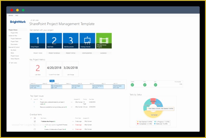
Task: Open the BROWSE ribbon tab
Action: 11,15
